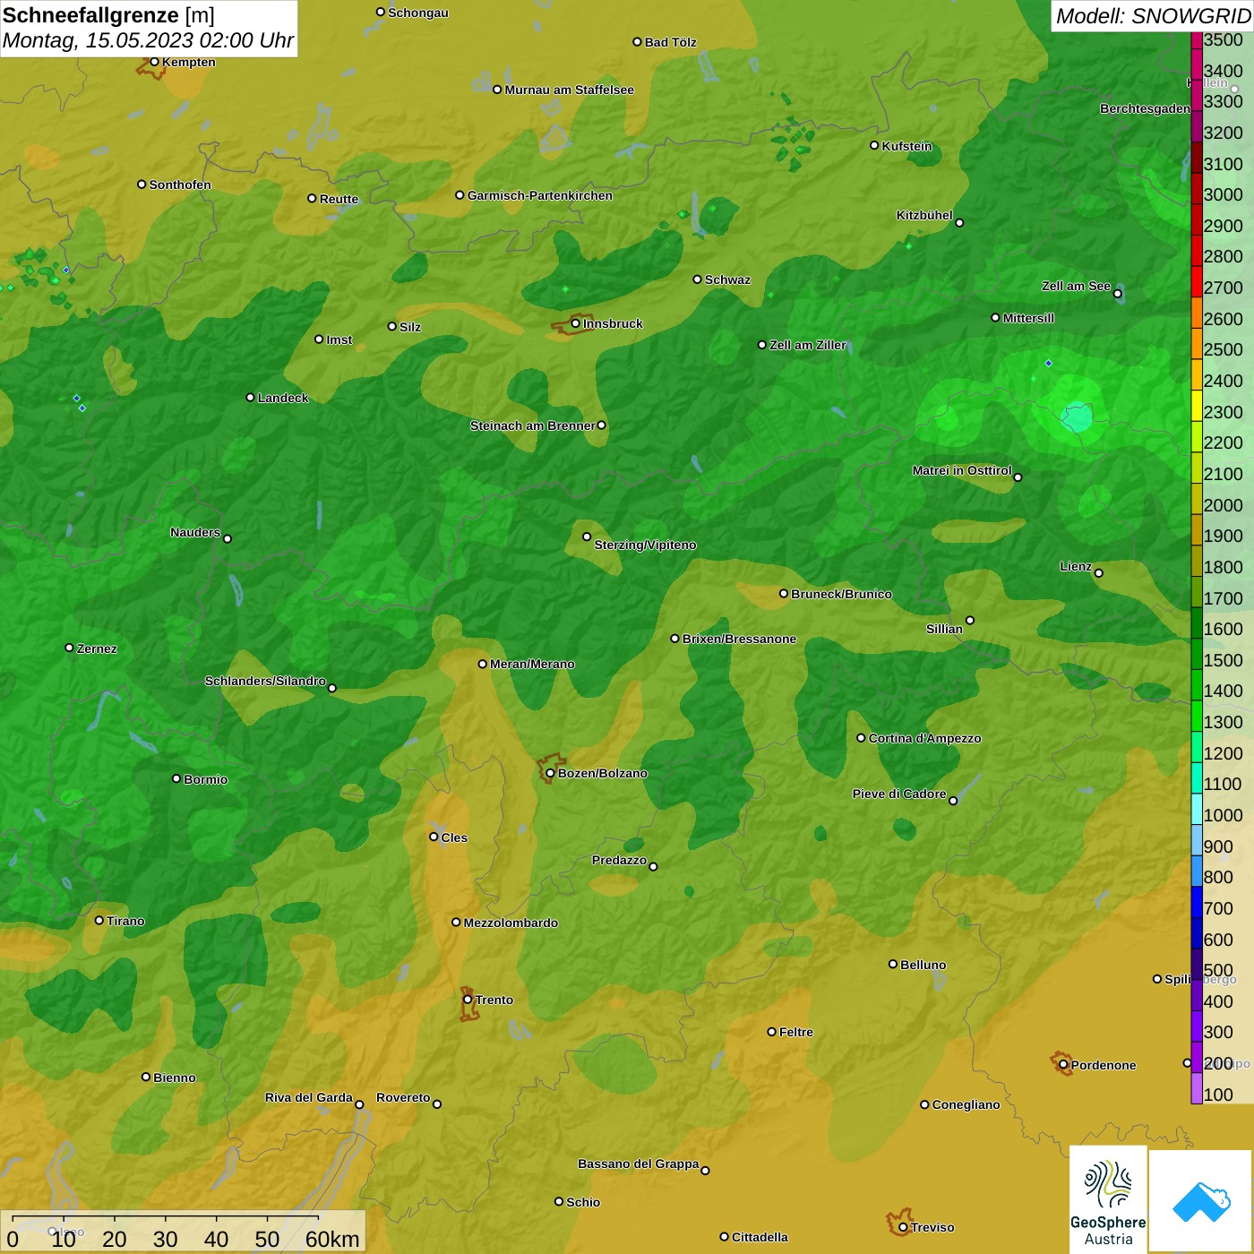Click the Schneefallgrenze [m] title
Image resolution: width=1254 pixels, height=1254 pixels.
click(x=108, y=15)
